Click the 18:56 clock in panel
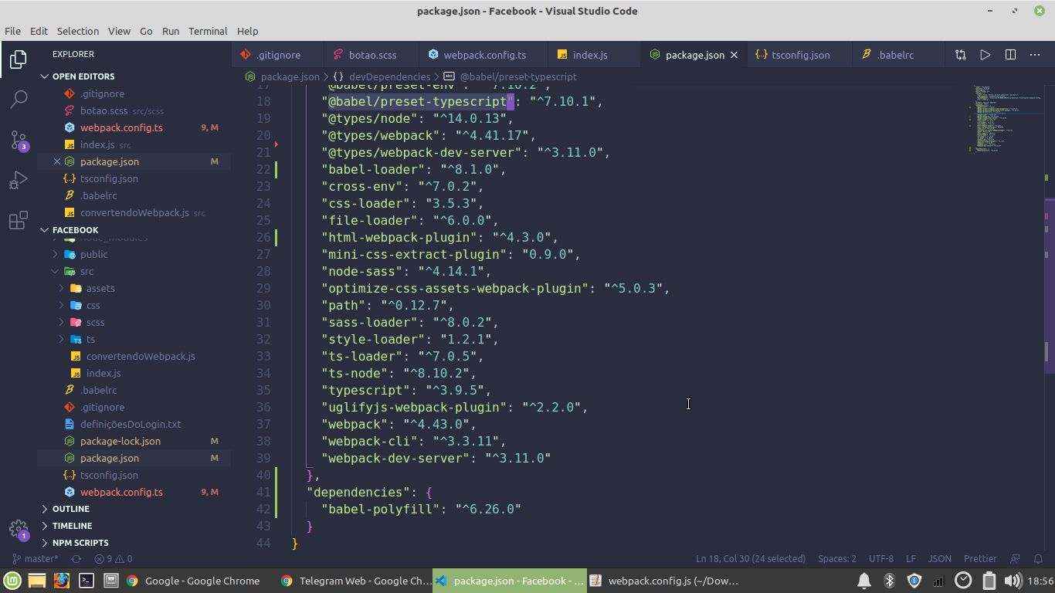 1040,581
